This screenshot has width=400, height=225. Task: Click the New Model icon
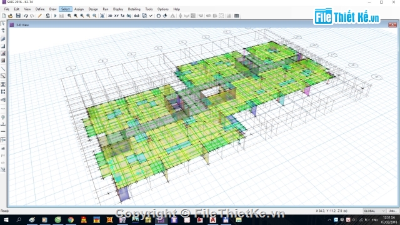click(x=4, y=16)
